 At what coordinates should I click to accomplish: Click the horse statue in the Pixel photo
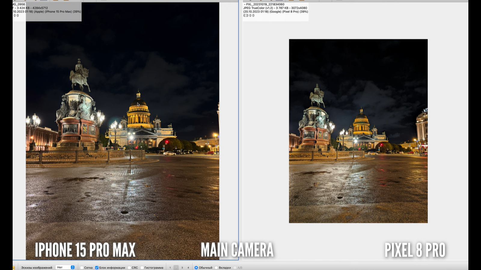click(x=317, y=95)
